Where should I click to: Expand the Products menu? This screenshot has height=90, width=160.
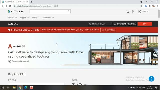(x=12, y=18)
